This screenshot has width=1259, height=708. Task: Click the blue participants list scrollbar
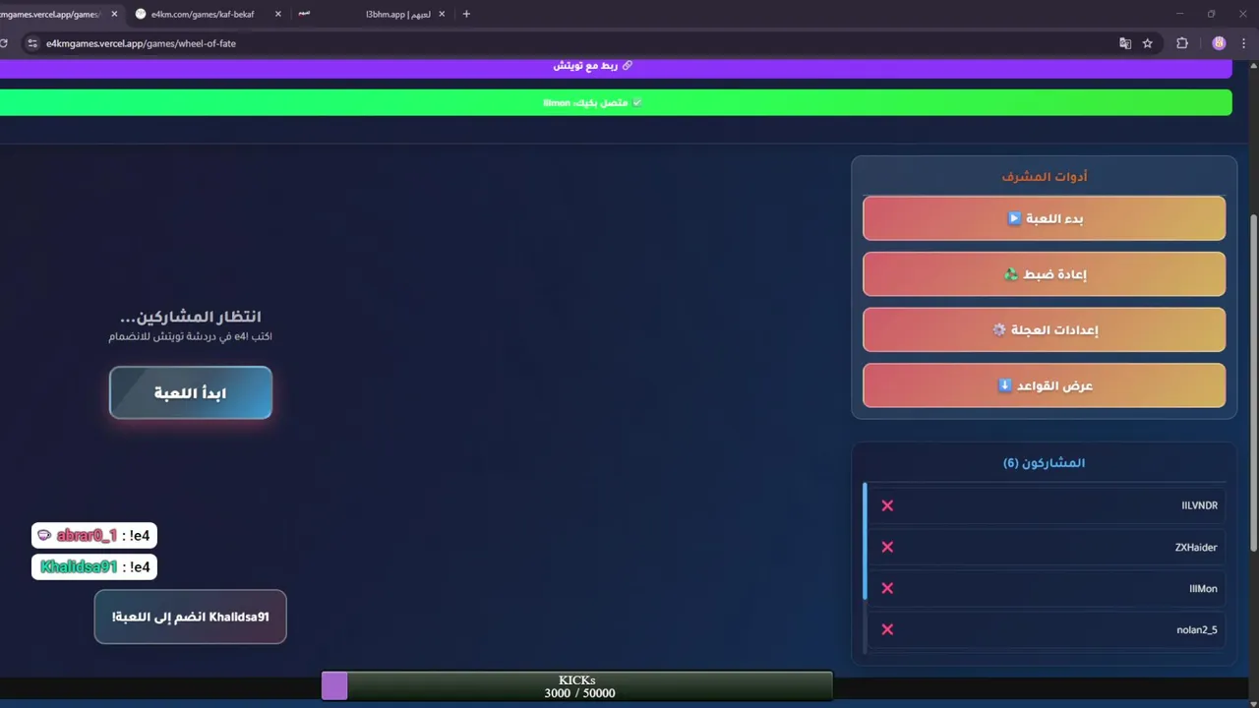pyautogui.click(x=865, y=541)
